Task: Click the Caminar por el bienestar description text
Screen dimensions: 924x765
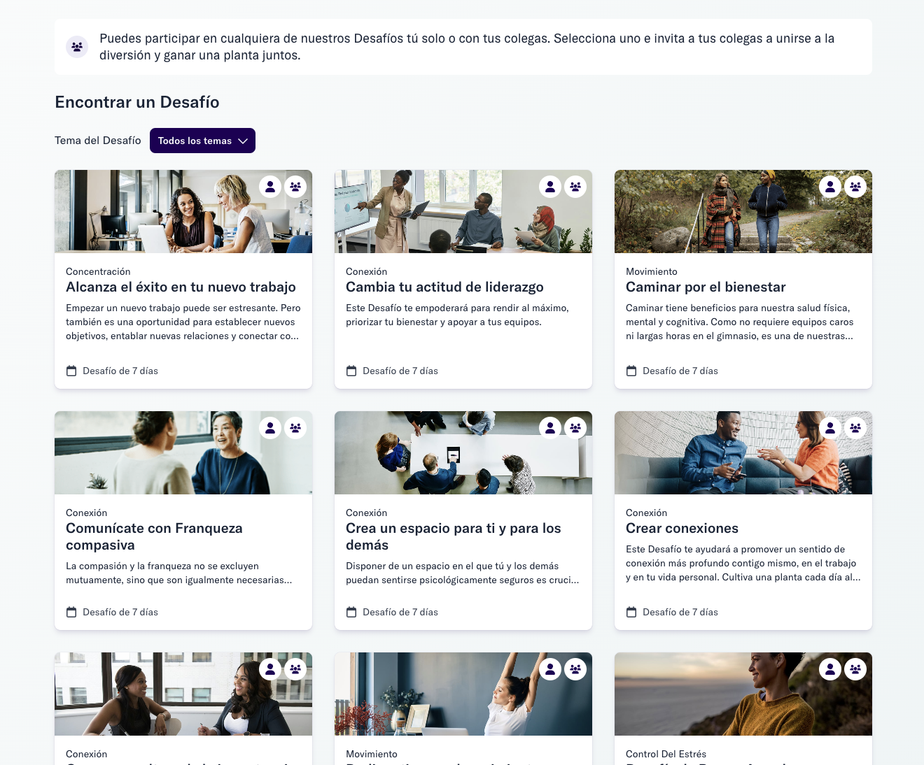Action: coord(740,322)
